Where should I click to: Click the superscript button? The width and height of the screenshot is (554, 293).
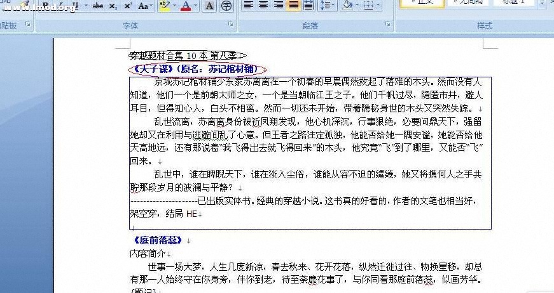point(128,6)
